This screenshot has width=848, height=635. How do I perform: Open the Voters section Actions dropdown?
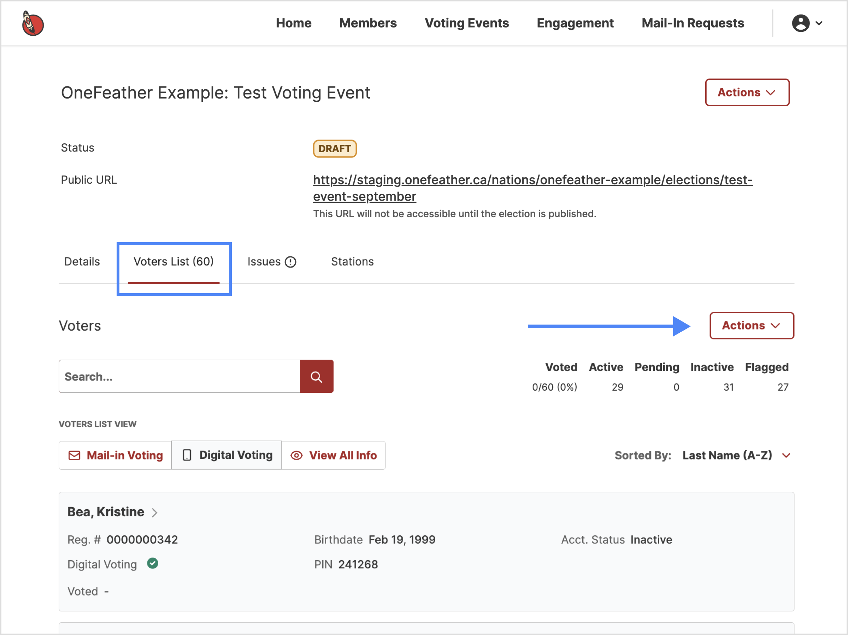coord(752,325)
